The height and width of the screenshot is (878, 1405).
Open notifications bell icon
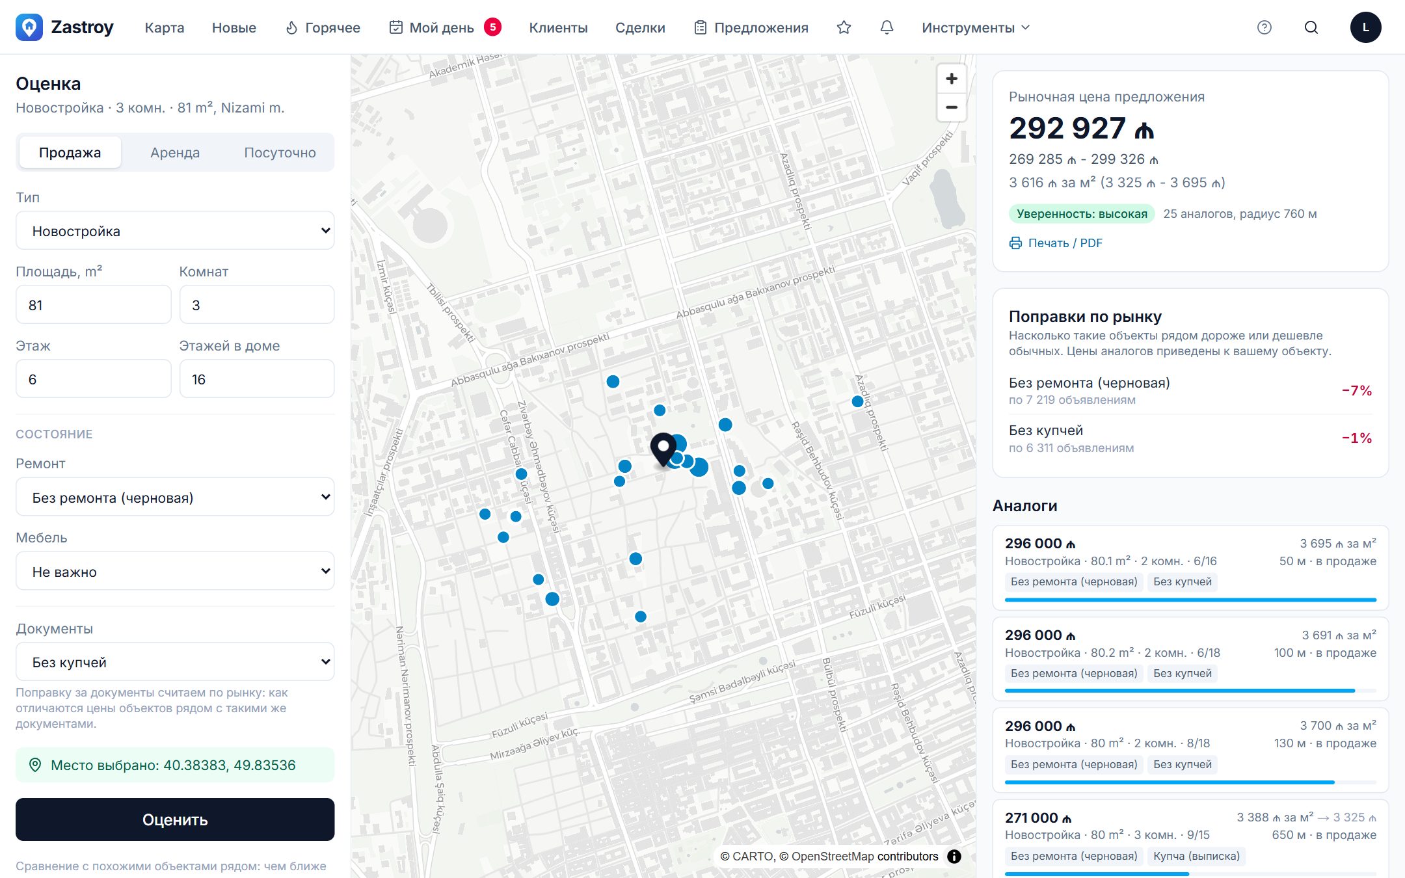click(887, 27)
